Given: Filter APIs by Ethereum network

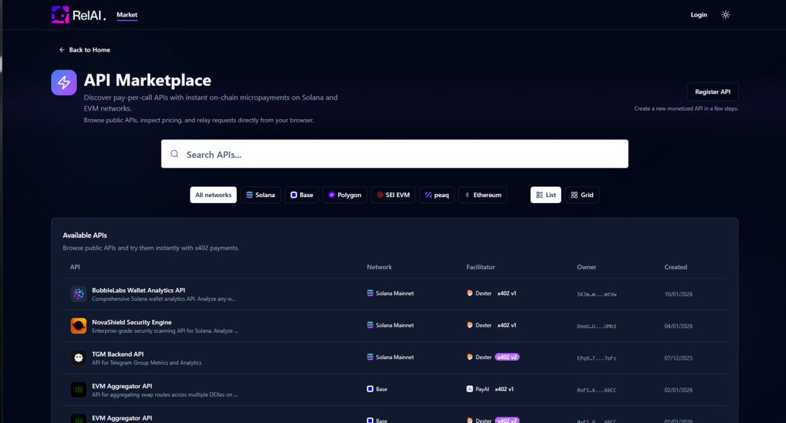Looking at the screenshot, I should click(x=483, y=194).
